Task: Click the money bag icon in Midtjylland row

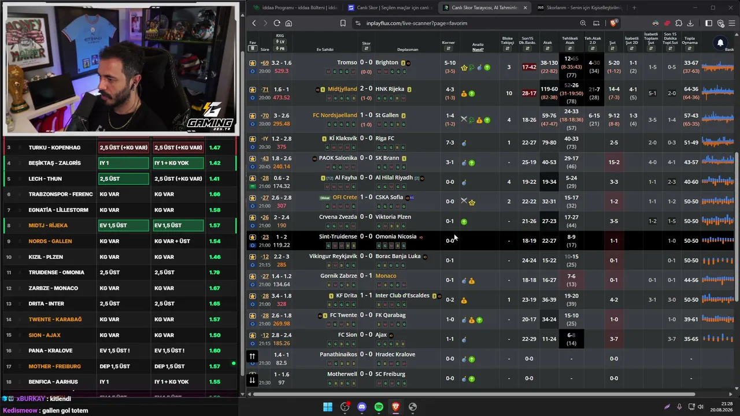Action: [x=464, y=94]
